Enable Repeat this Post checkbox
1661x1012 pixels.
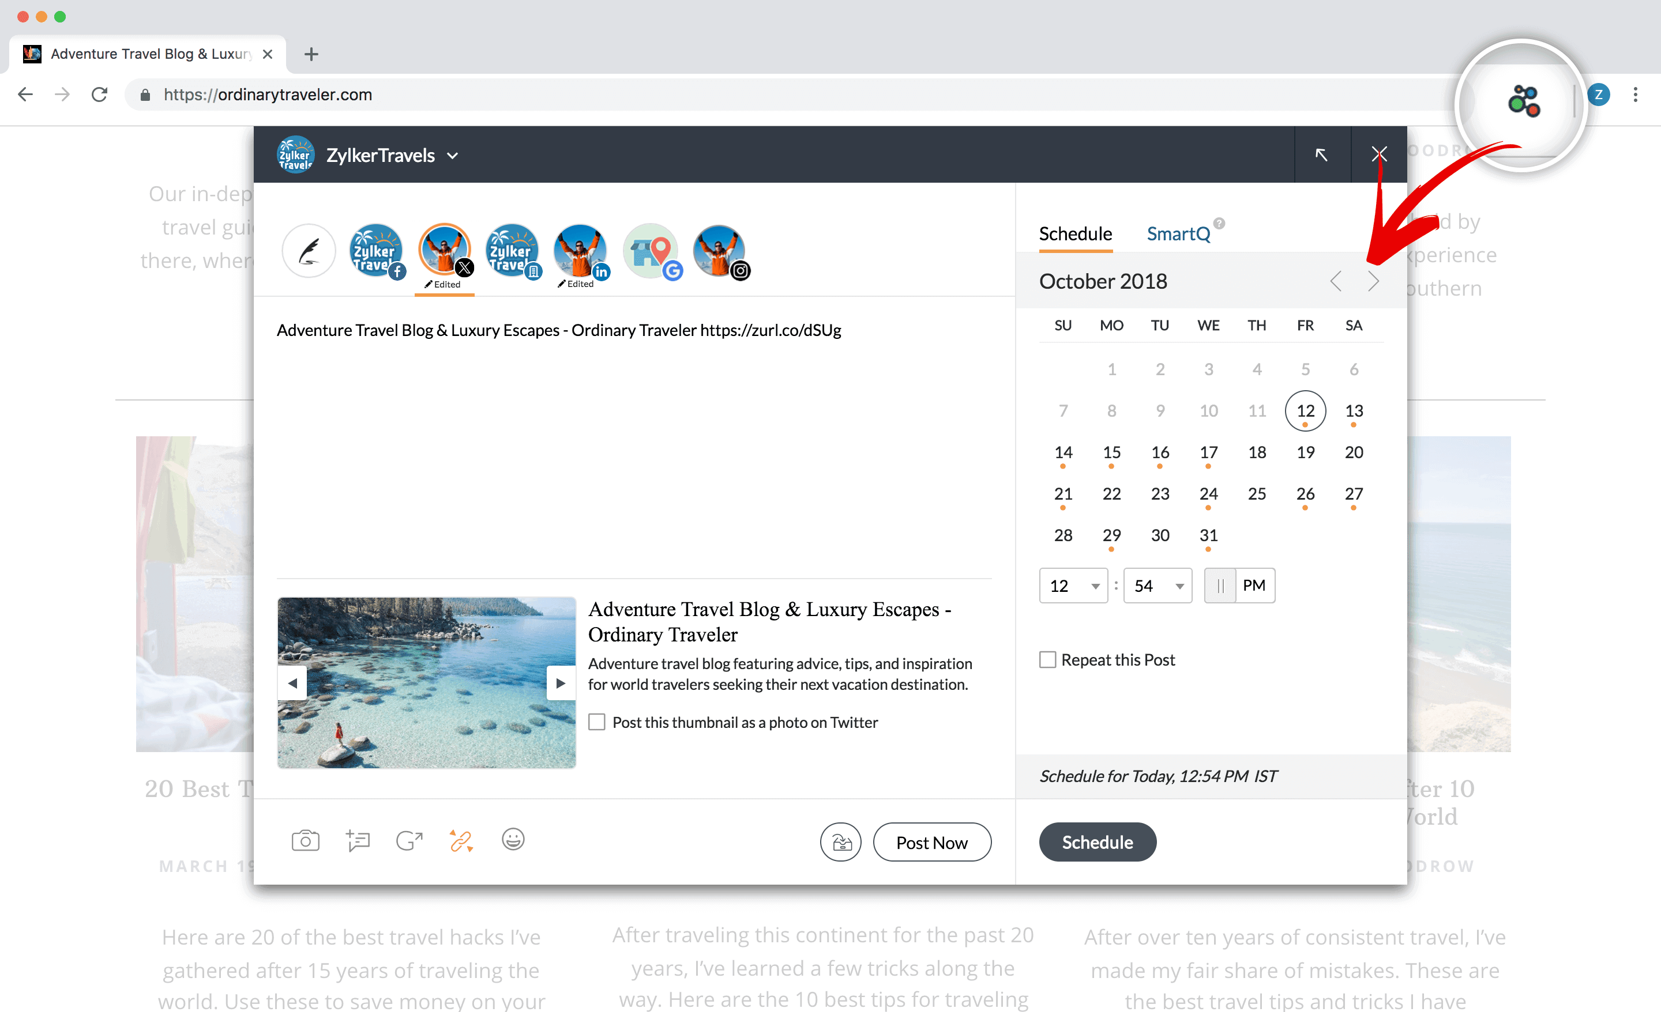[x=1046, y=659]
